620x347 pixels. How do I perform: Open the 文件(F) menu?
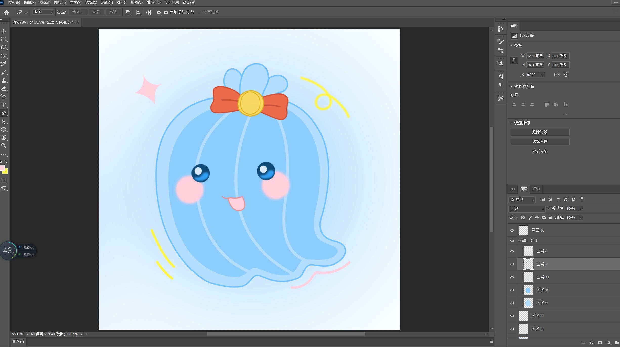(14, 3)
